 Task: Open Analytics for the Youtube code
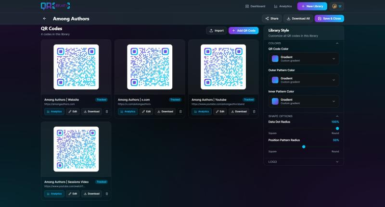click(x=202, y=111)
